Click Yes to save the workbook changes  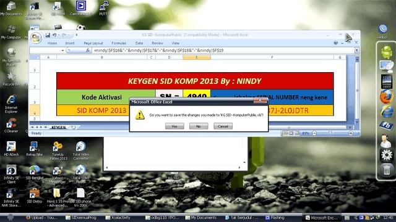(x=174, y=126)
